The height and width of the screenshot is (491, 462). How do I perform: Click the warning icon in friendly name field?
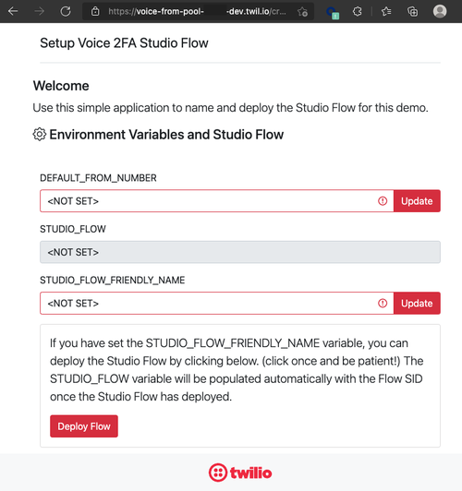click(383, 303)
